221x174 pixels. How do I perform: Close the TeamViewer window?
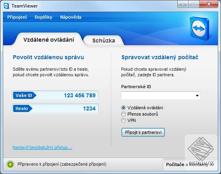point(209,4)
